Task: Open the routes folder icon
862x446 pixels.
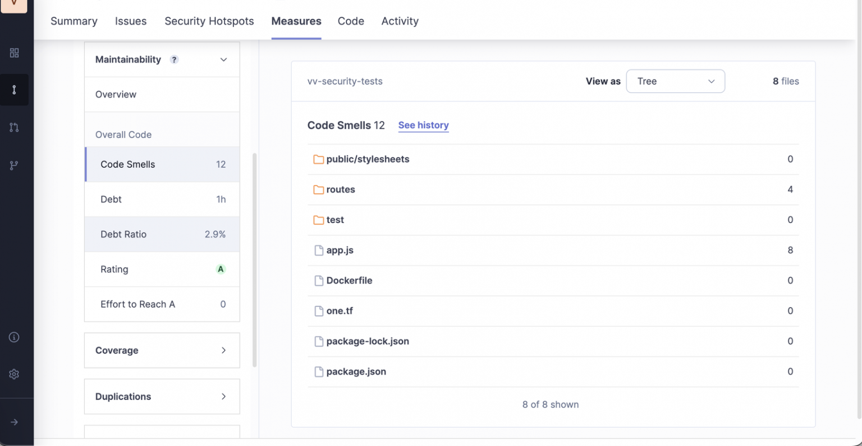Action: tap(318, 189)
